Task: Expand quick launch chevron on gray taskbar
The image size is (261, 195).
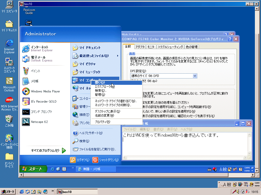Action: (53, 191)
